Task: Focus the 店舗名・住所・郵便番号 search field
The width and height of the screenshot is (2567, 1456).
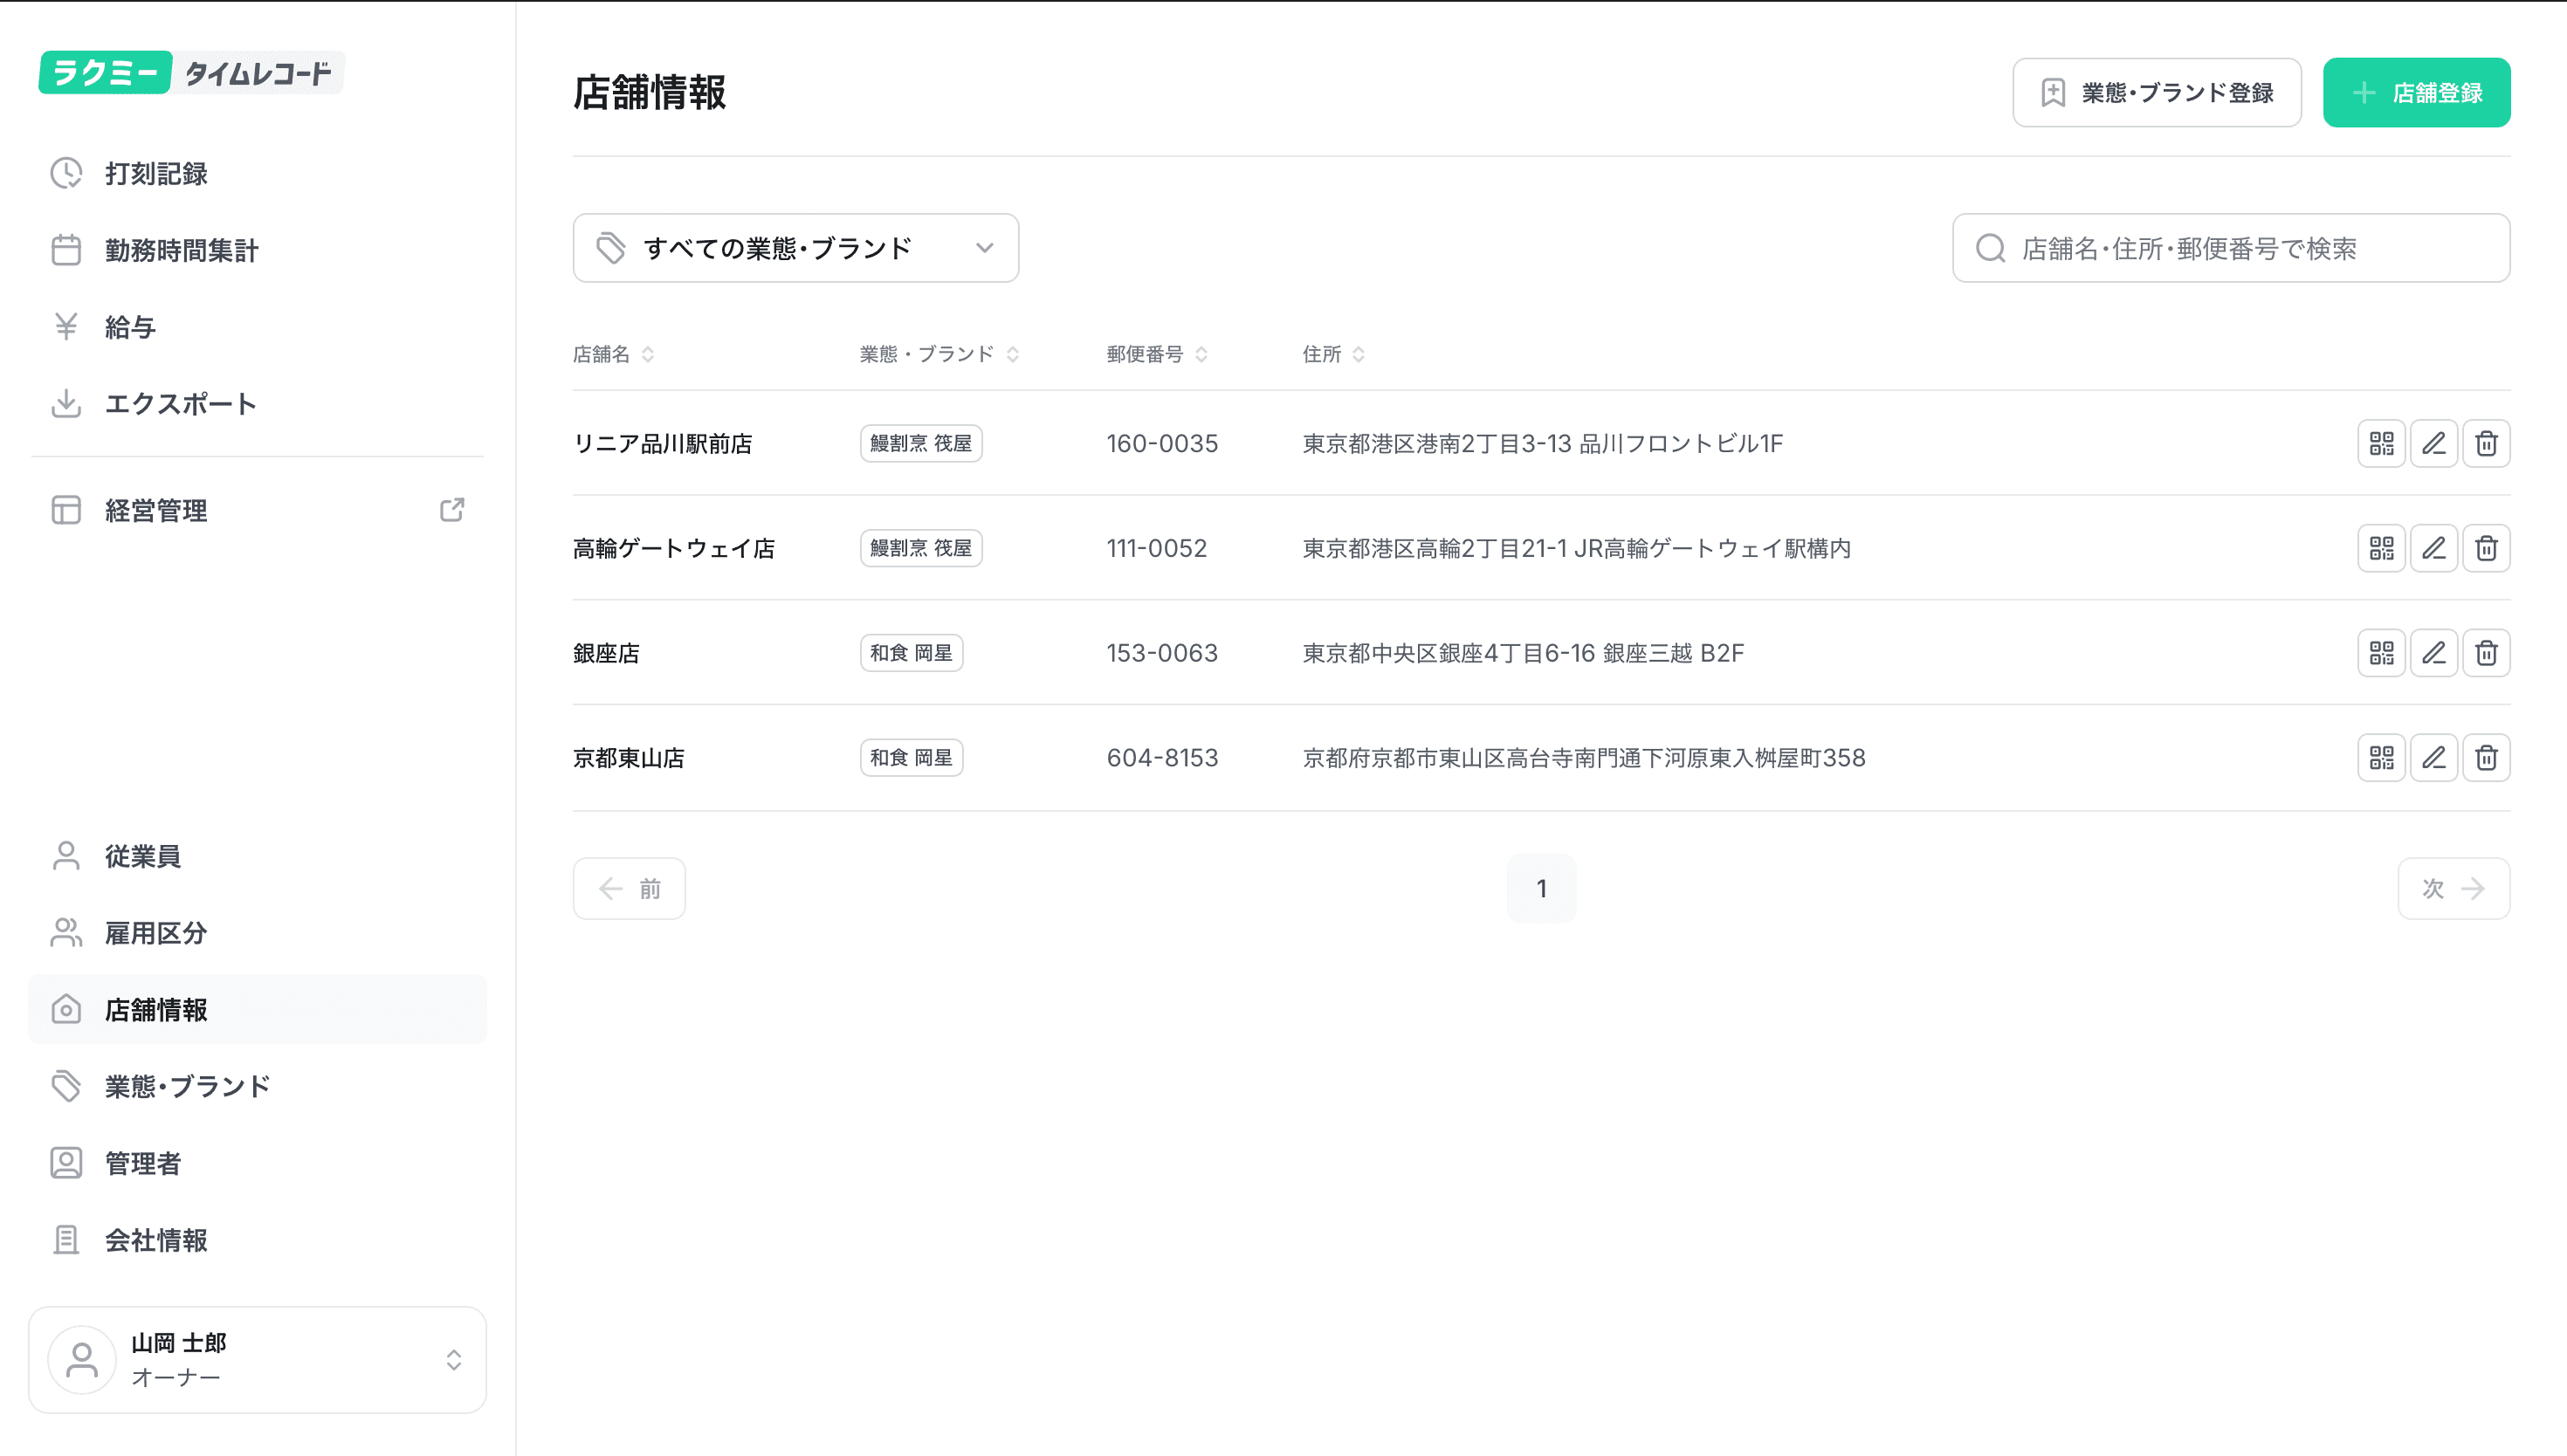Action: 2230,248
